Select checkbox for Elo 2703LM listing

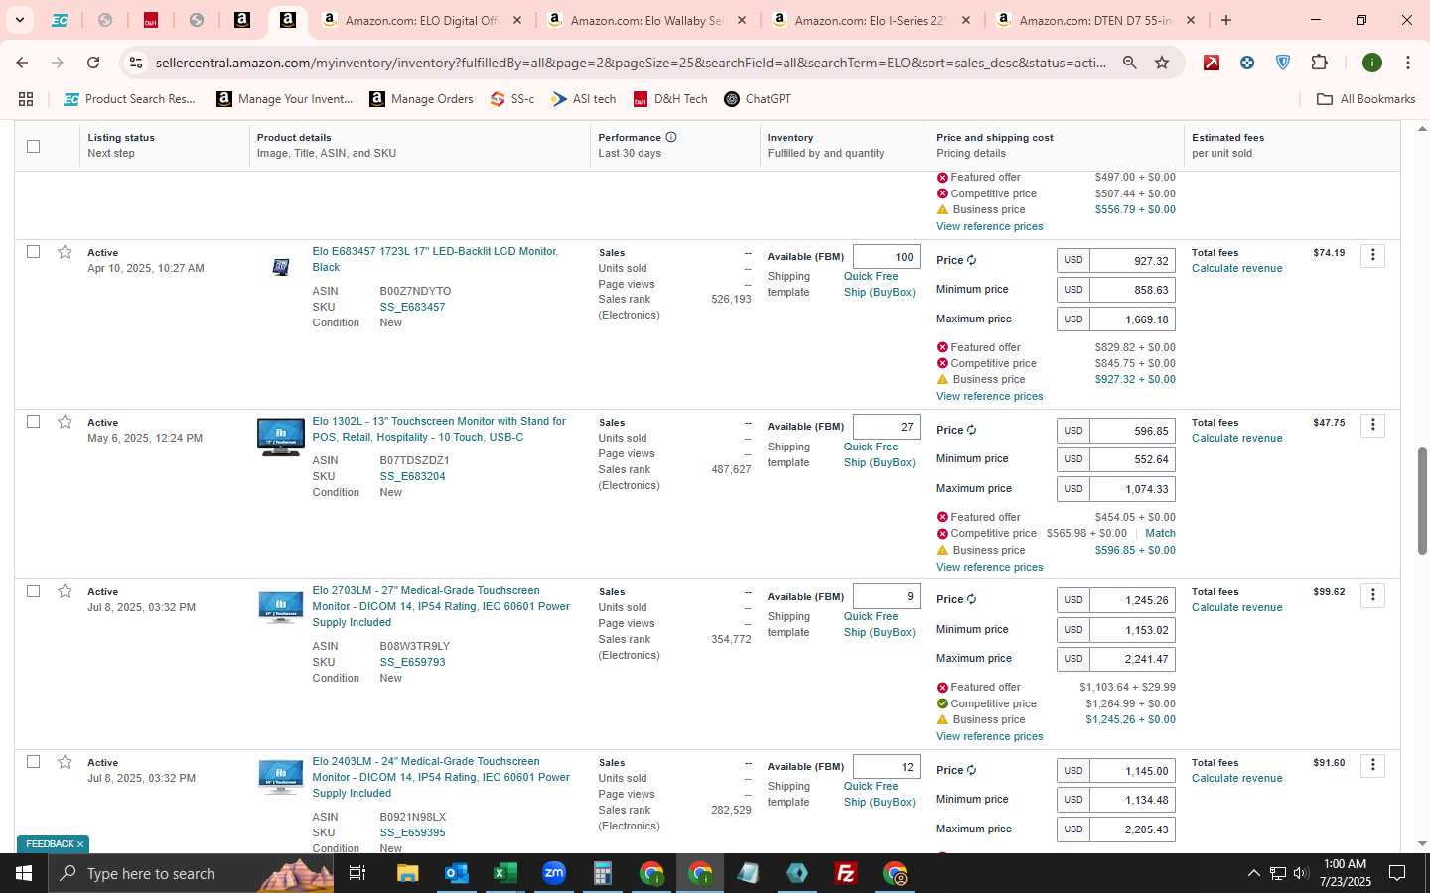[33, 591]
